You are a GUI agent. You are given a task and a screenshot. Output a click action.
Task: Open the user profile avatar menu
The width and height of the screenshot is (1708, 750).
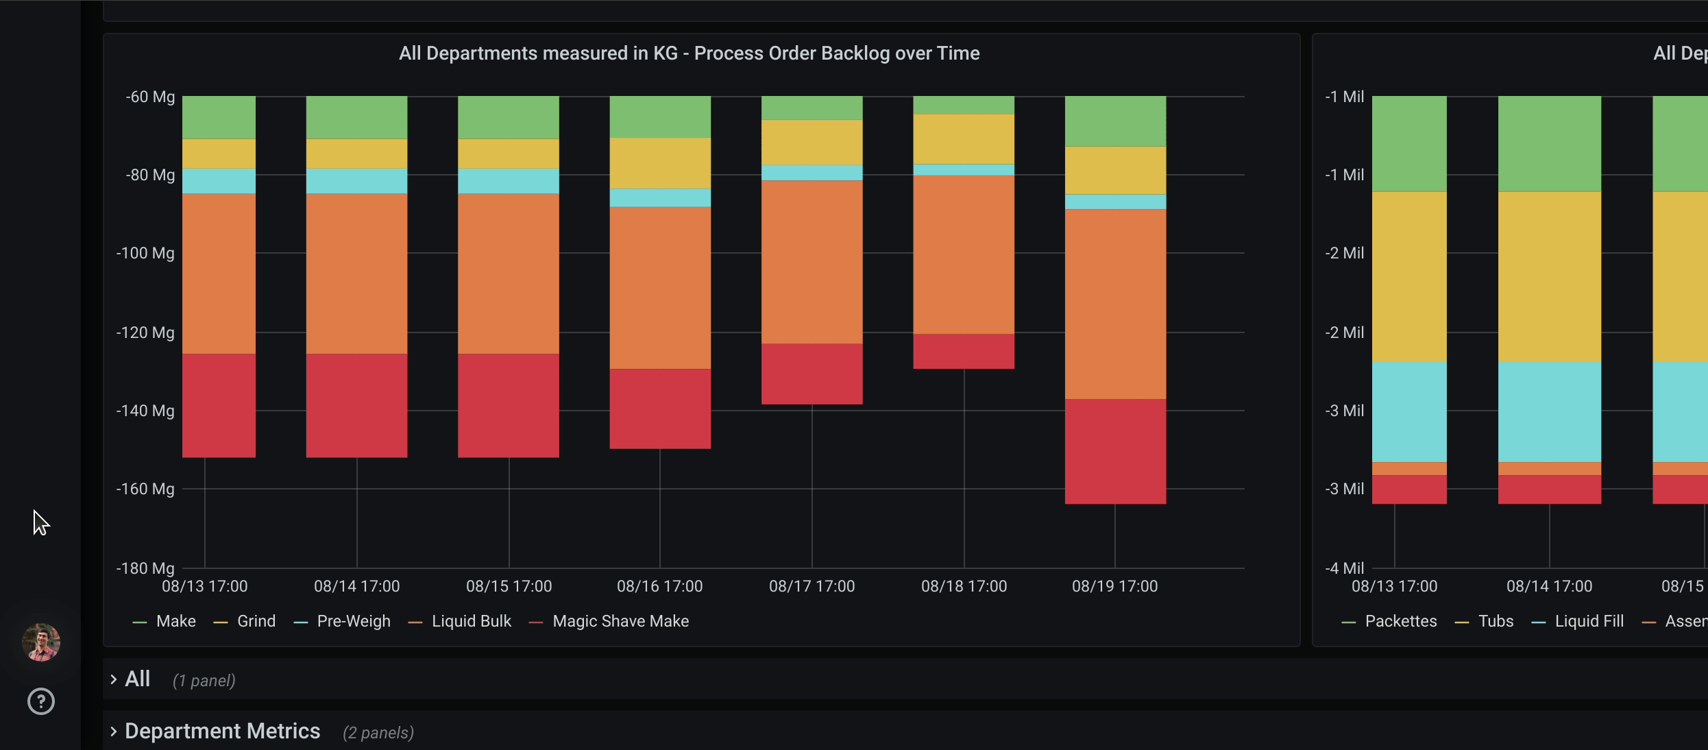point(40,642)
